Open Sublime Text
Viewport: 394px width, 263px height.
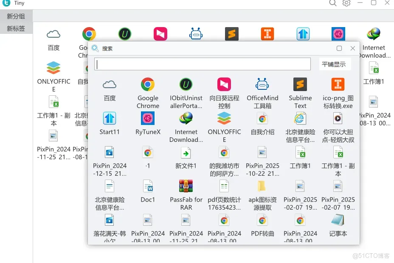(300, 84)
